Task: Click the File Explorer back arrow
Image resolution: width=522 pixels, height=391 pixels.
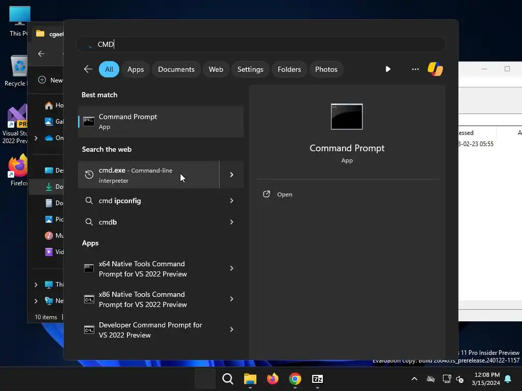Action: [x=41, y=53]
